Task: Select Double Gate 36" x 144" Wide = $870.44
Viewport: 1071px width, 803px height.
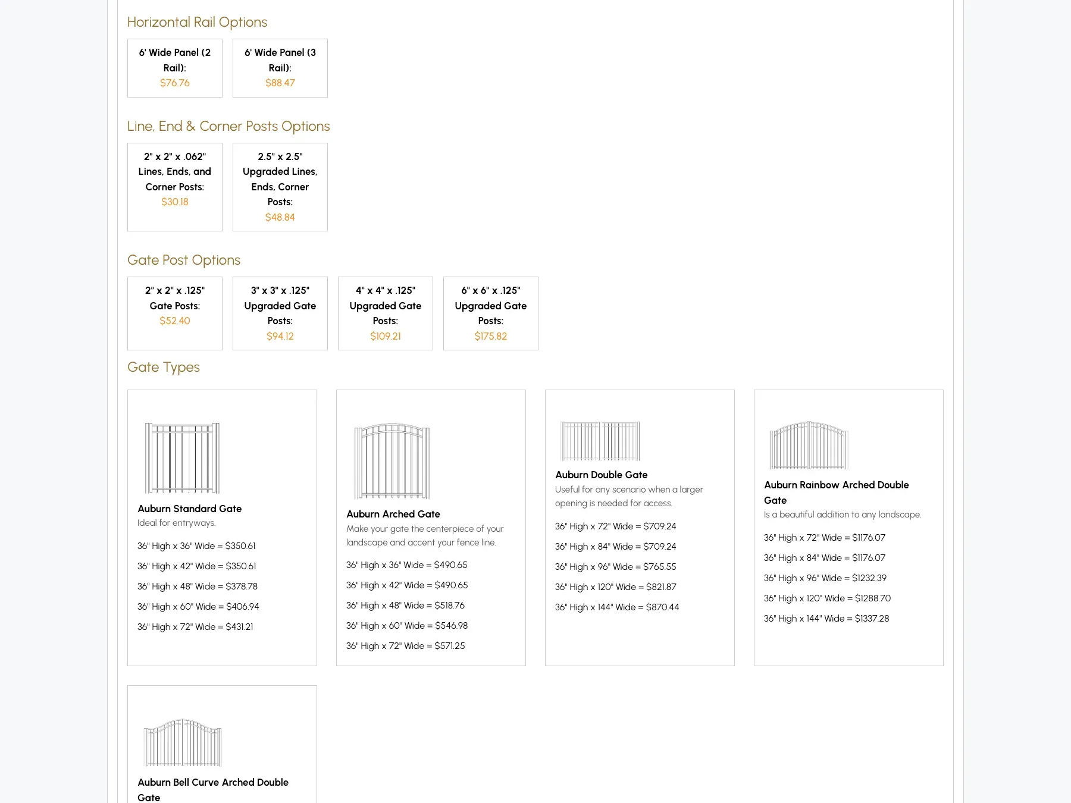Action: click(x=617, y=607)
